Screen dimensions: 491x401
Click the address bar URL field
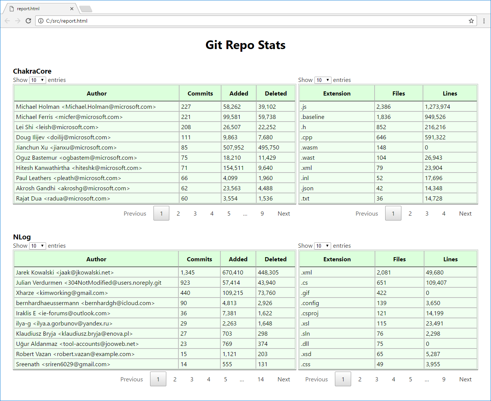(256, 21)
